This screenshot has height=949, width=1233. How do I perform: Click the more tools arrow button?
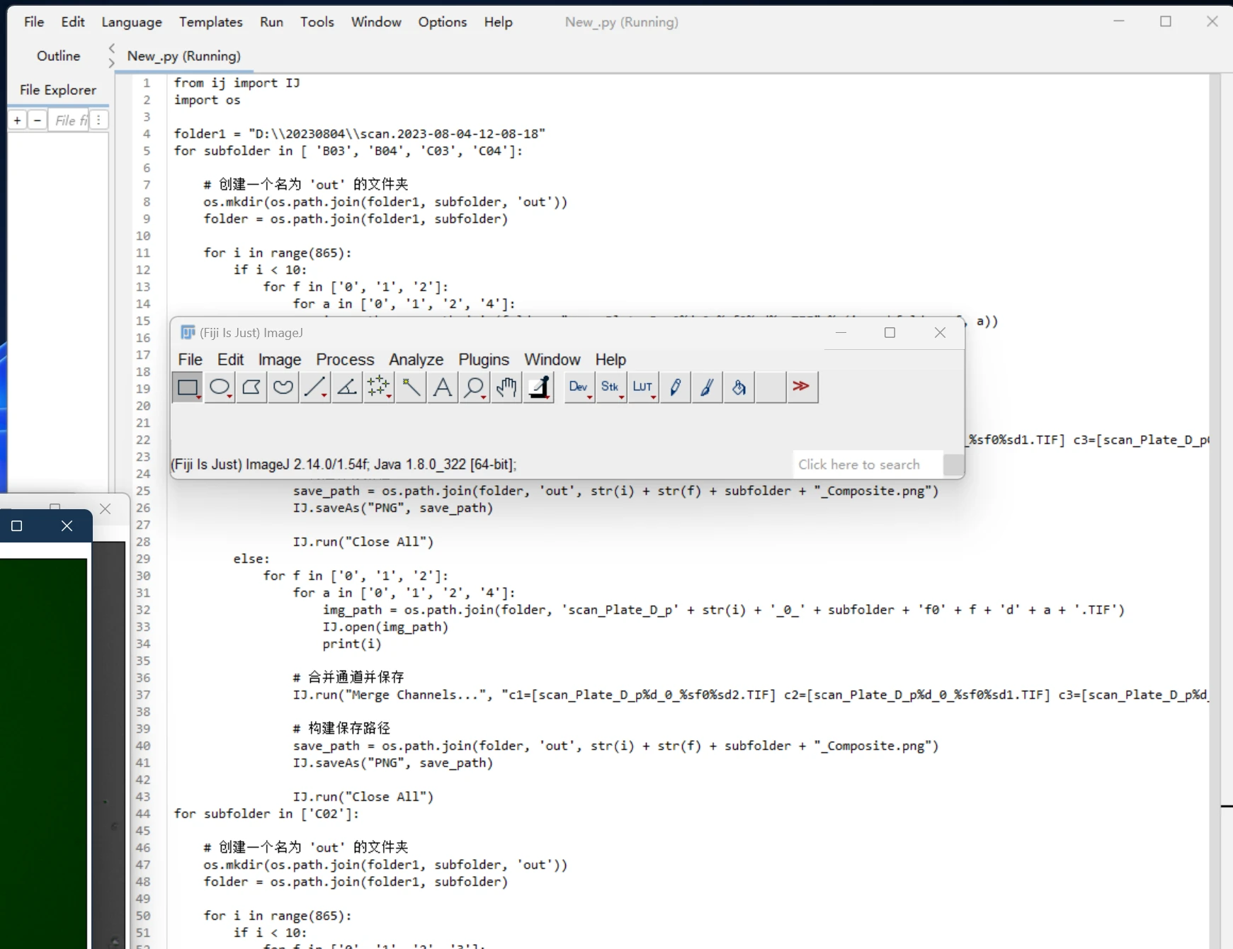point(802,387)
